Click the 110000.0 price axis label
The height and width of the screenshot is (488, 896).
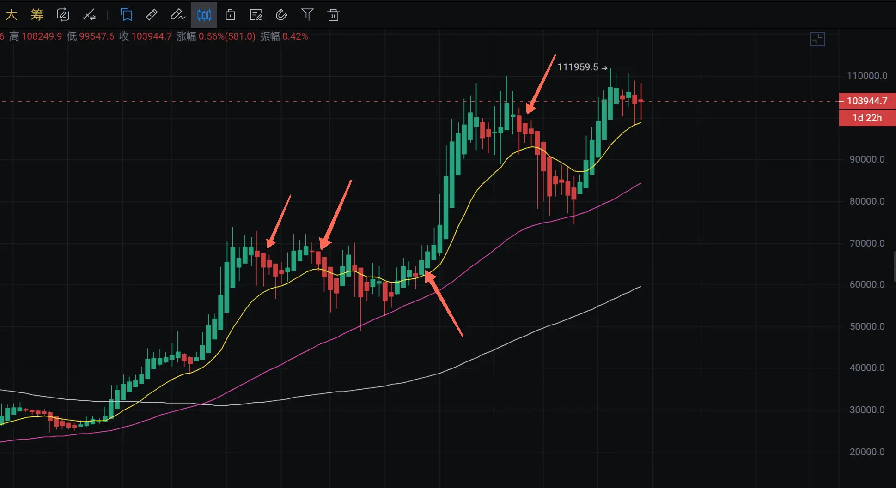(x=867, y=76)
